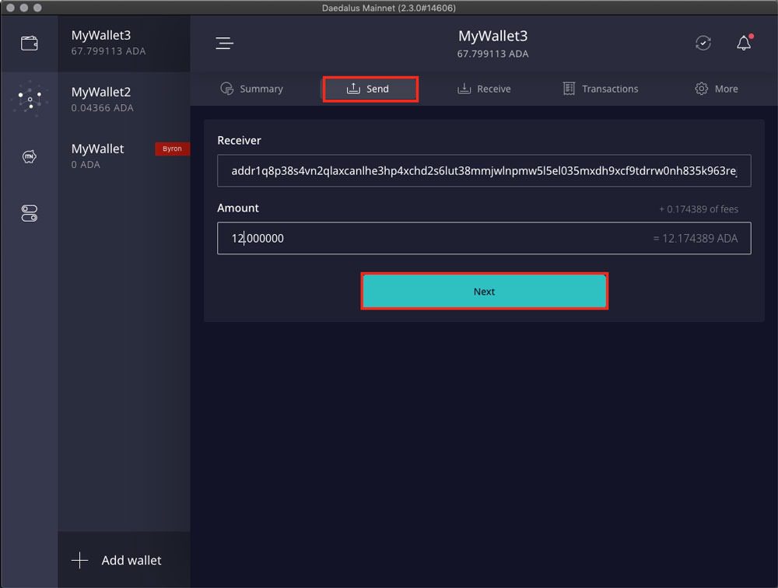Open the delegation center network icon
This screenshot has height=588, width=778.
click(x=29, y=99)
